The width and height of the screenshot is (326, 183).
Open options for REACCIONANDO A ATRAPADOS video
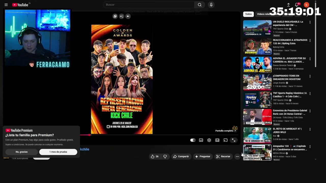[310, 41]
